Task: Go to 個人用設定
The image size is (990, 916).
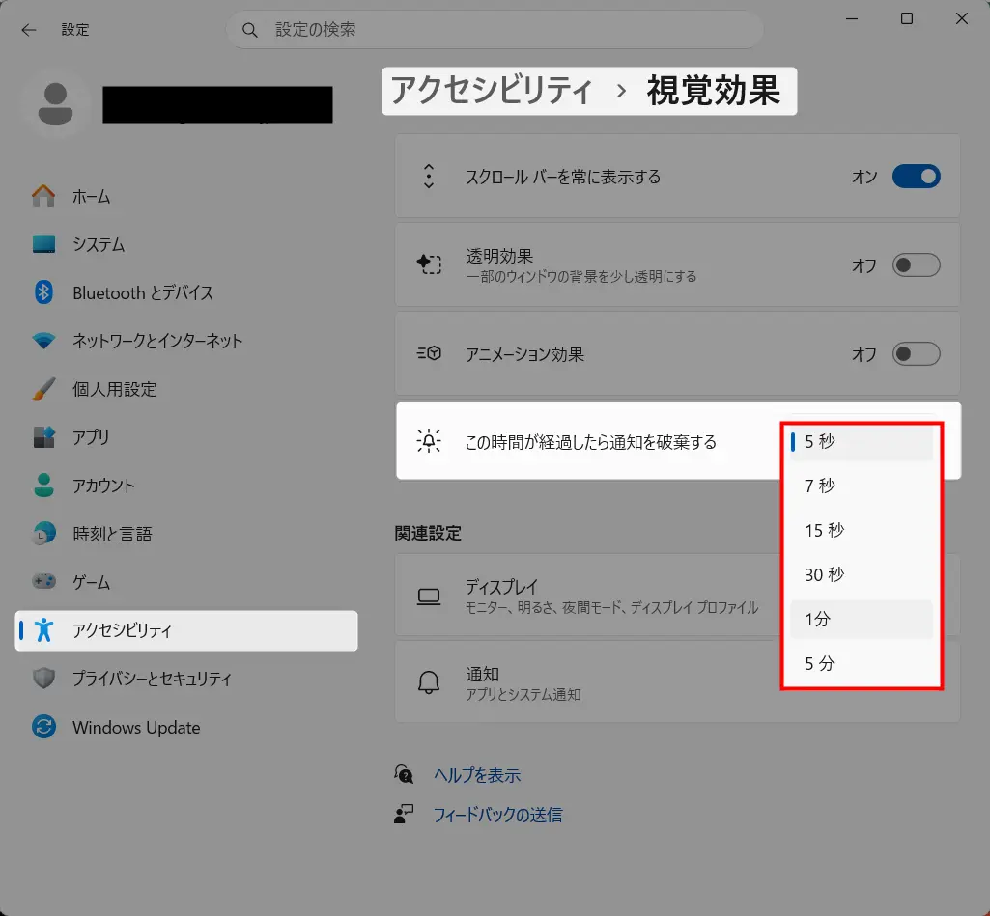Action: (186, 389)
